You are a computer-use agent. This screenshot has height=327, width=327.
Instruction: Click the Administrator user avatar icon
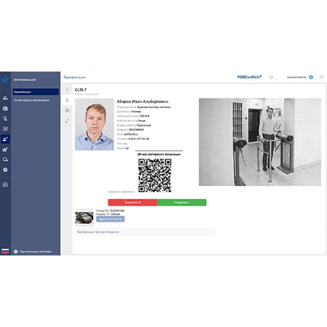click(311, 77)
